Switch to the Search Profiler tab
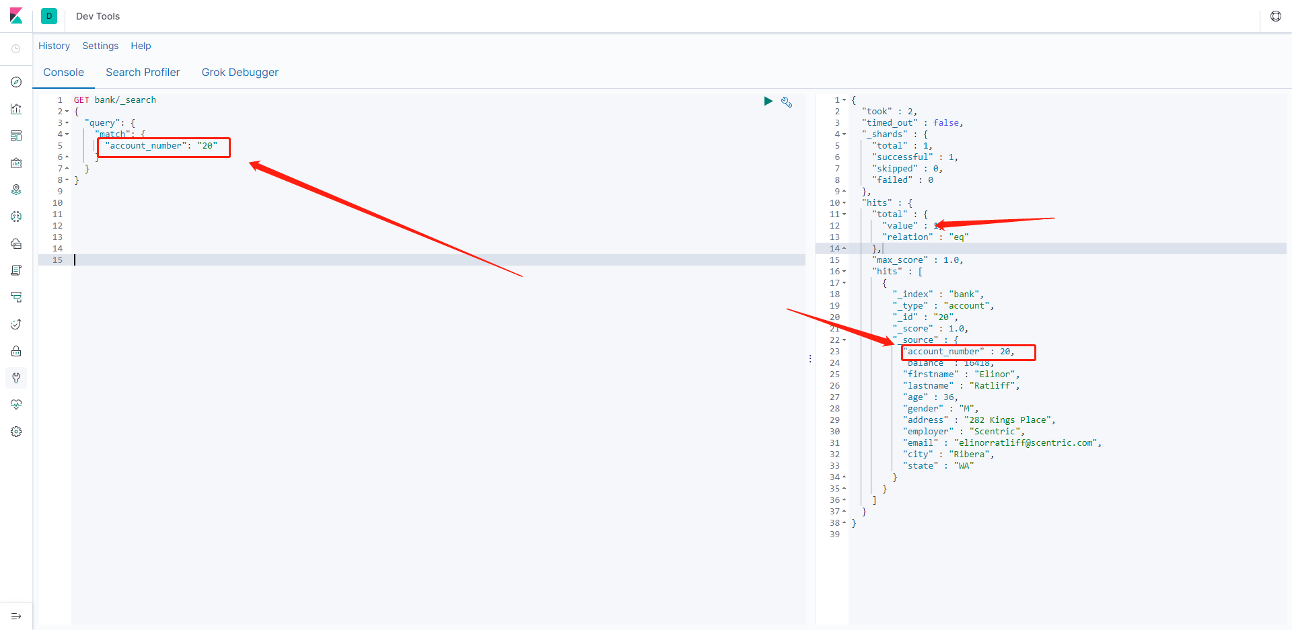 point(143,72)
